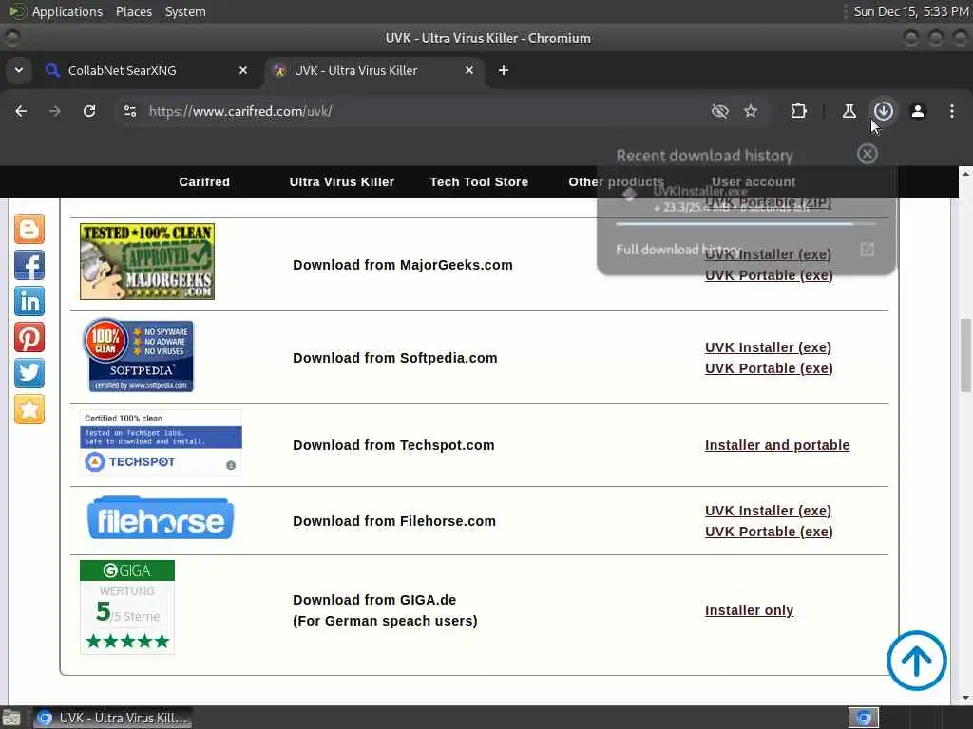The image size is (973, 729).
Task: Reload the current page
Action: coord(89,111)
